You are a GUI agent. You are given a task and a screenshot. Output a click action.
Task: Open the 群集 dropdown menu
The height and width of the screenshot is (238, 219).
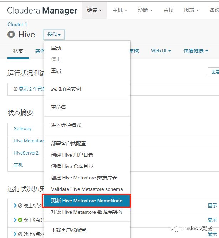click(94, 10)
